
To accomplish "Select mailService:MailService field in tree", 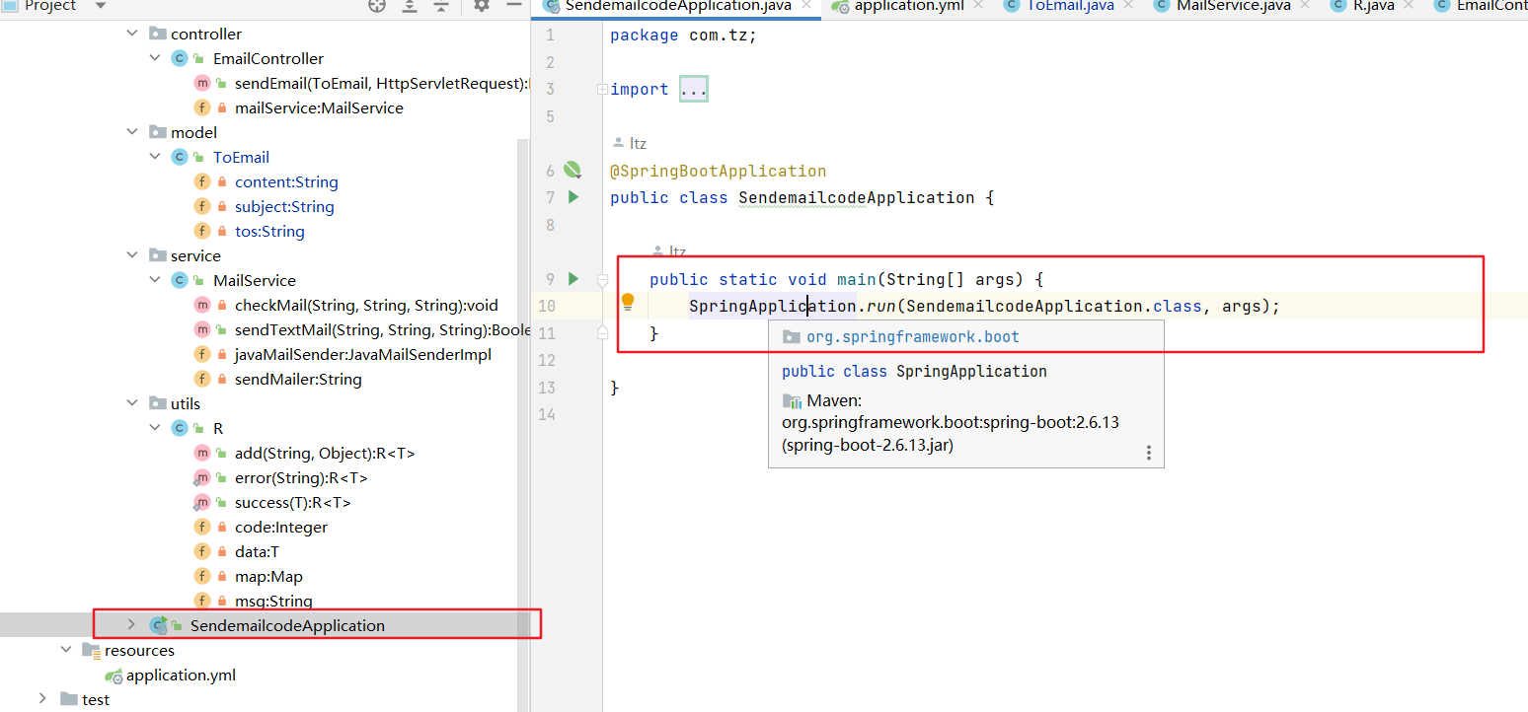I will point(319,107).
